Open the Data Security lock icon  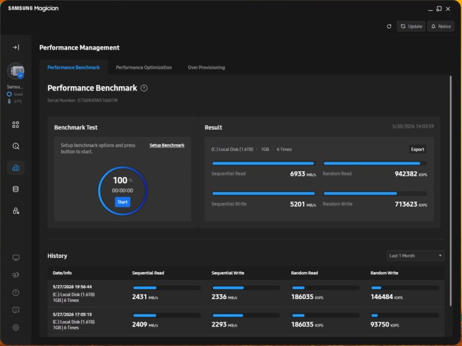pos(15,211)
